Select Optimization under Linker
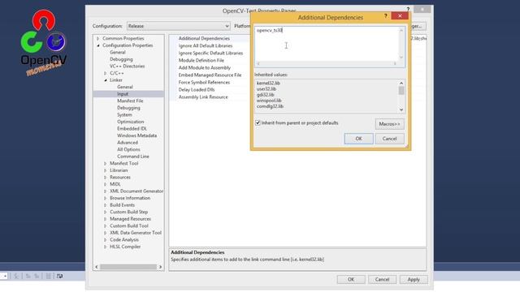The image size is (520, 292). [130, 122]
